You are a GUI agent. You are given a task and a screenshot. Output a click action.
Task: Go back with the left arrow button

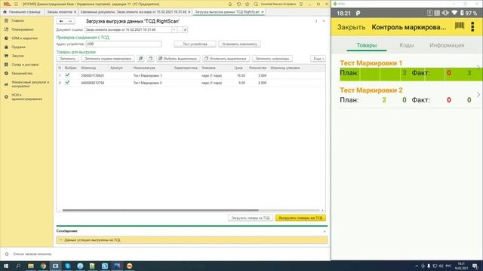pos(61,21)
